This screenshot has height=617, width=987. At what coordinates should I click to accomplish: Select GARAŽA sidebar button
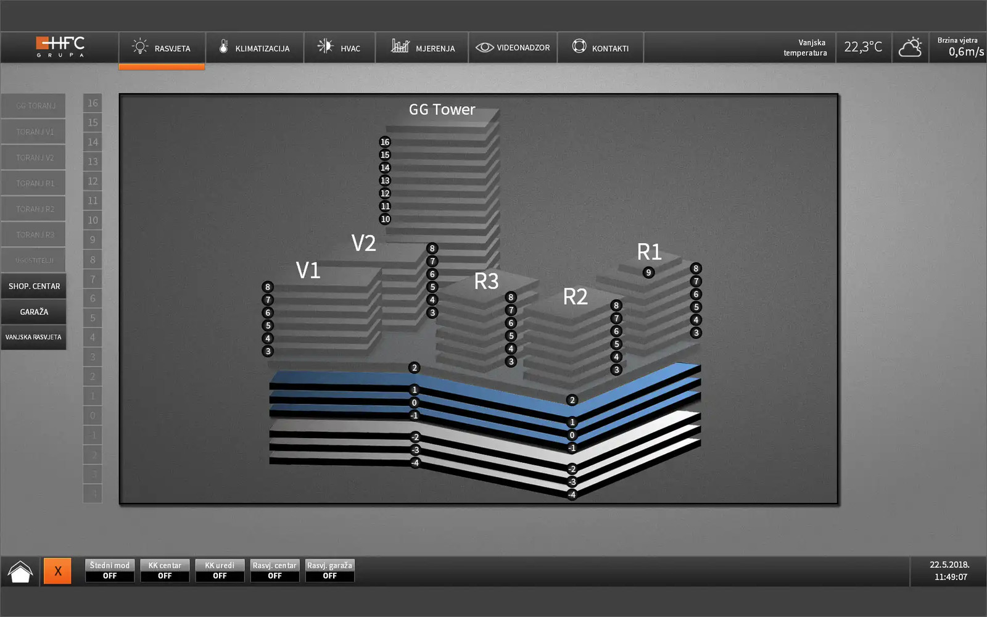point(34,312)
